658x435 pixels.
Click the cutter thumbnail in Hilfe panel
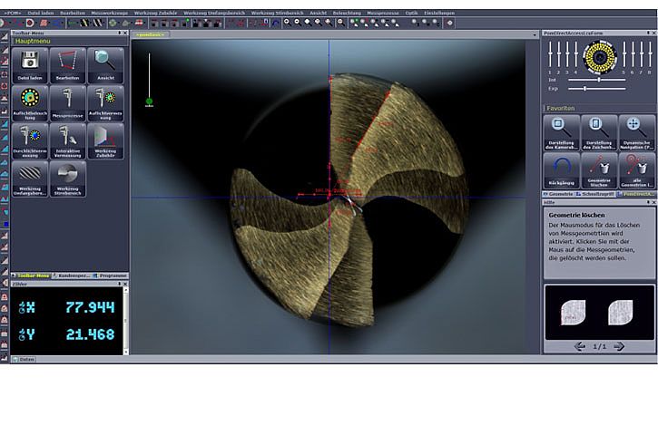coord(598,312)
